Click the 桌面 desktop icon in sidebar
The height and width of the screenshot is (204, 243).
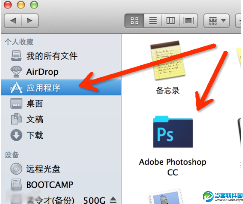16,103
